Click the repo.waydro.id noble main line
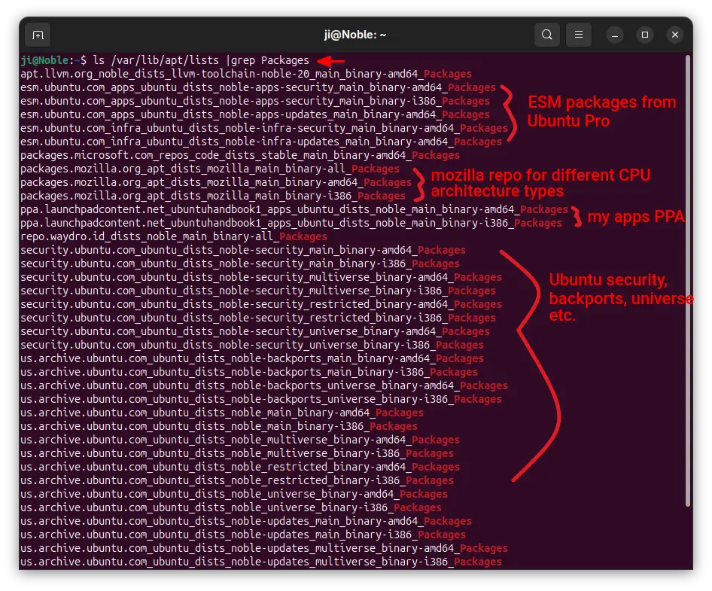The image size is (712, 591). point(174,236)
